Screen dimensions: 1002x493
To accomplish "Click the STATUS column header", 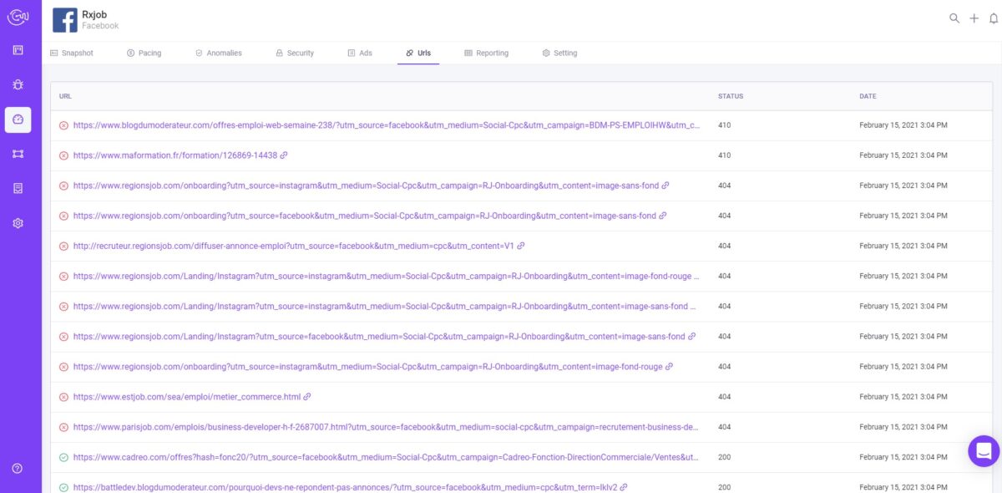I will click(x=731, y=96).
